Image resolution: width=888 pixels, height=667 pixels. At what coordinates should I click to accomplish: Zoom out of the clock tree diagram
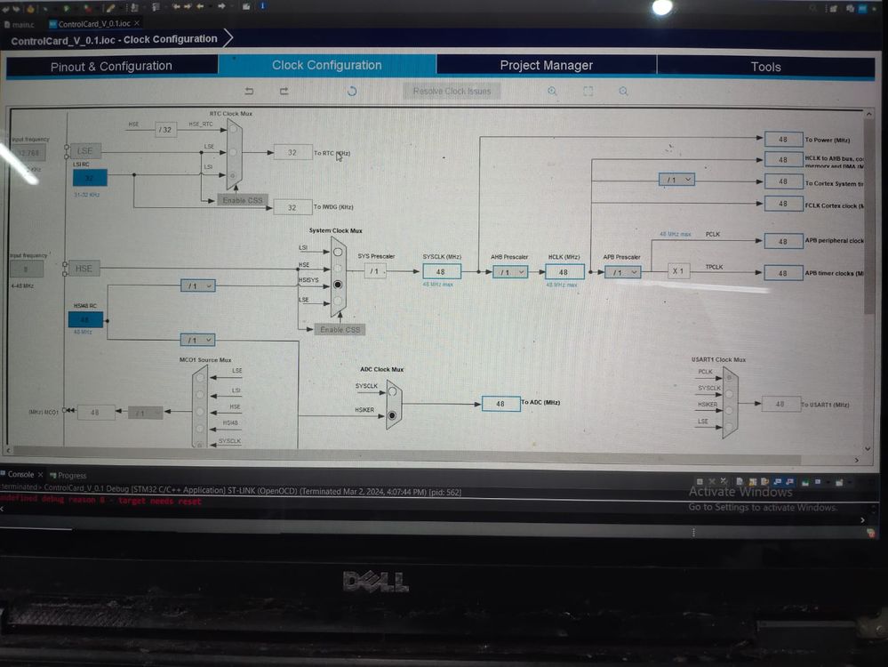(623, 92)
